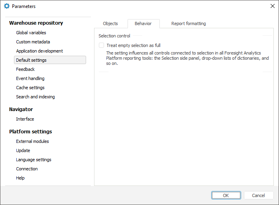Screen dimensions: 279x205
Task: Switch to the Objects tab
Action: [x=110, y=23]
